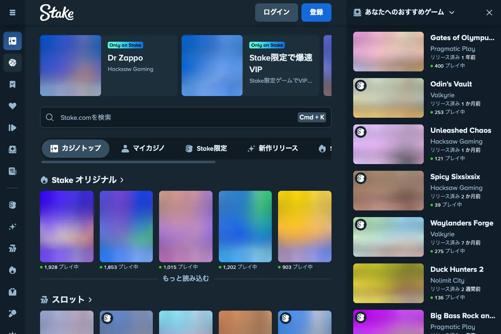501x334 pixels.
Task: Open Stake Original game with 1,928 players
Action: click(67, 226)
